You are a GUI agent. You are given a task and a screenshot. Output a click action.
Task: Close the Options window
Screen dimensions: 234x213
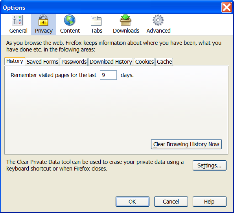click(x=227, y=7)
